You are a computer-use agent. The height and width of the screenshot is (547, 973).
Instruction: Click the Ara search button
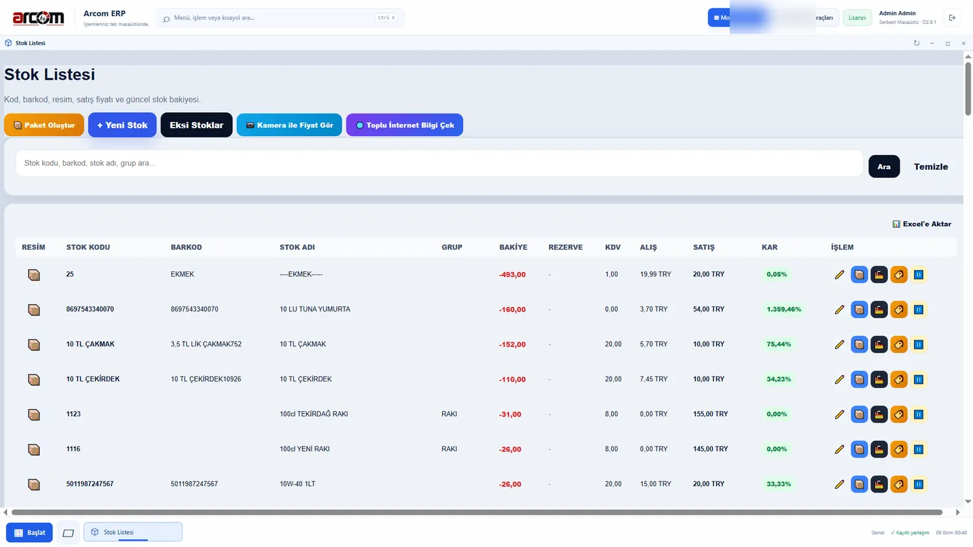click(x=884, y=167)
